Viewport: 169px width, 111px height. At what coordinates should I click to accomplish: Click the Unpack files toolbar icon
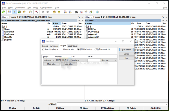59,12
